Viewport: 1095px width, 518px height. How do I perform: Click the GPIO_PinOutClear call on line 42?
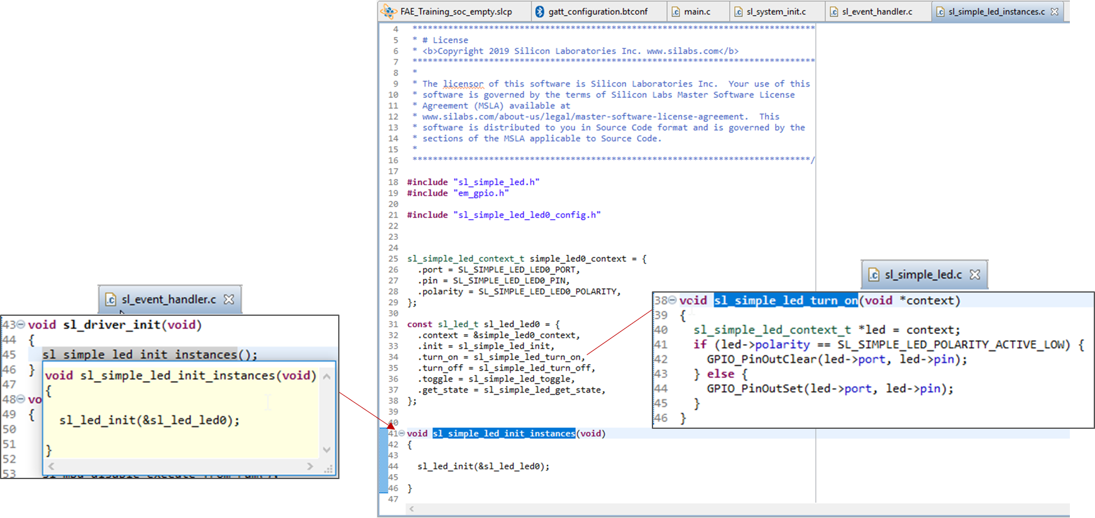pos(837,359)
